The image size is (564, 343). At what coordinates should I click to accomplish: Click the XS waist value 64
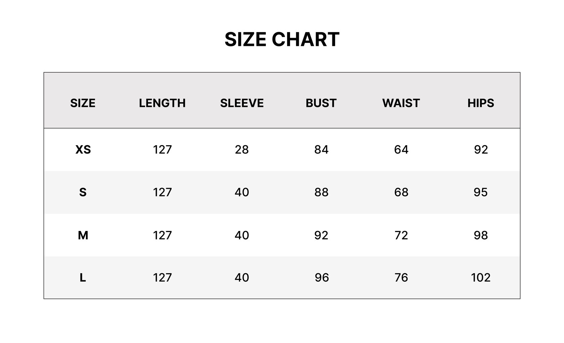click(x=401, y=150)
